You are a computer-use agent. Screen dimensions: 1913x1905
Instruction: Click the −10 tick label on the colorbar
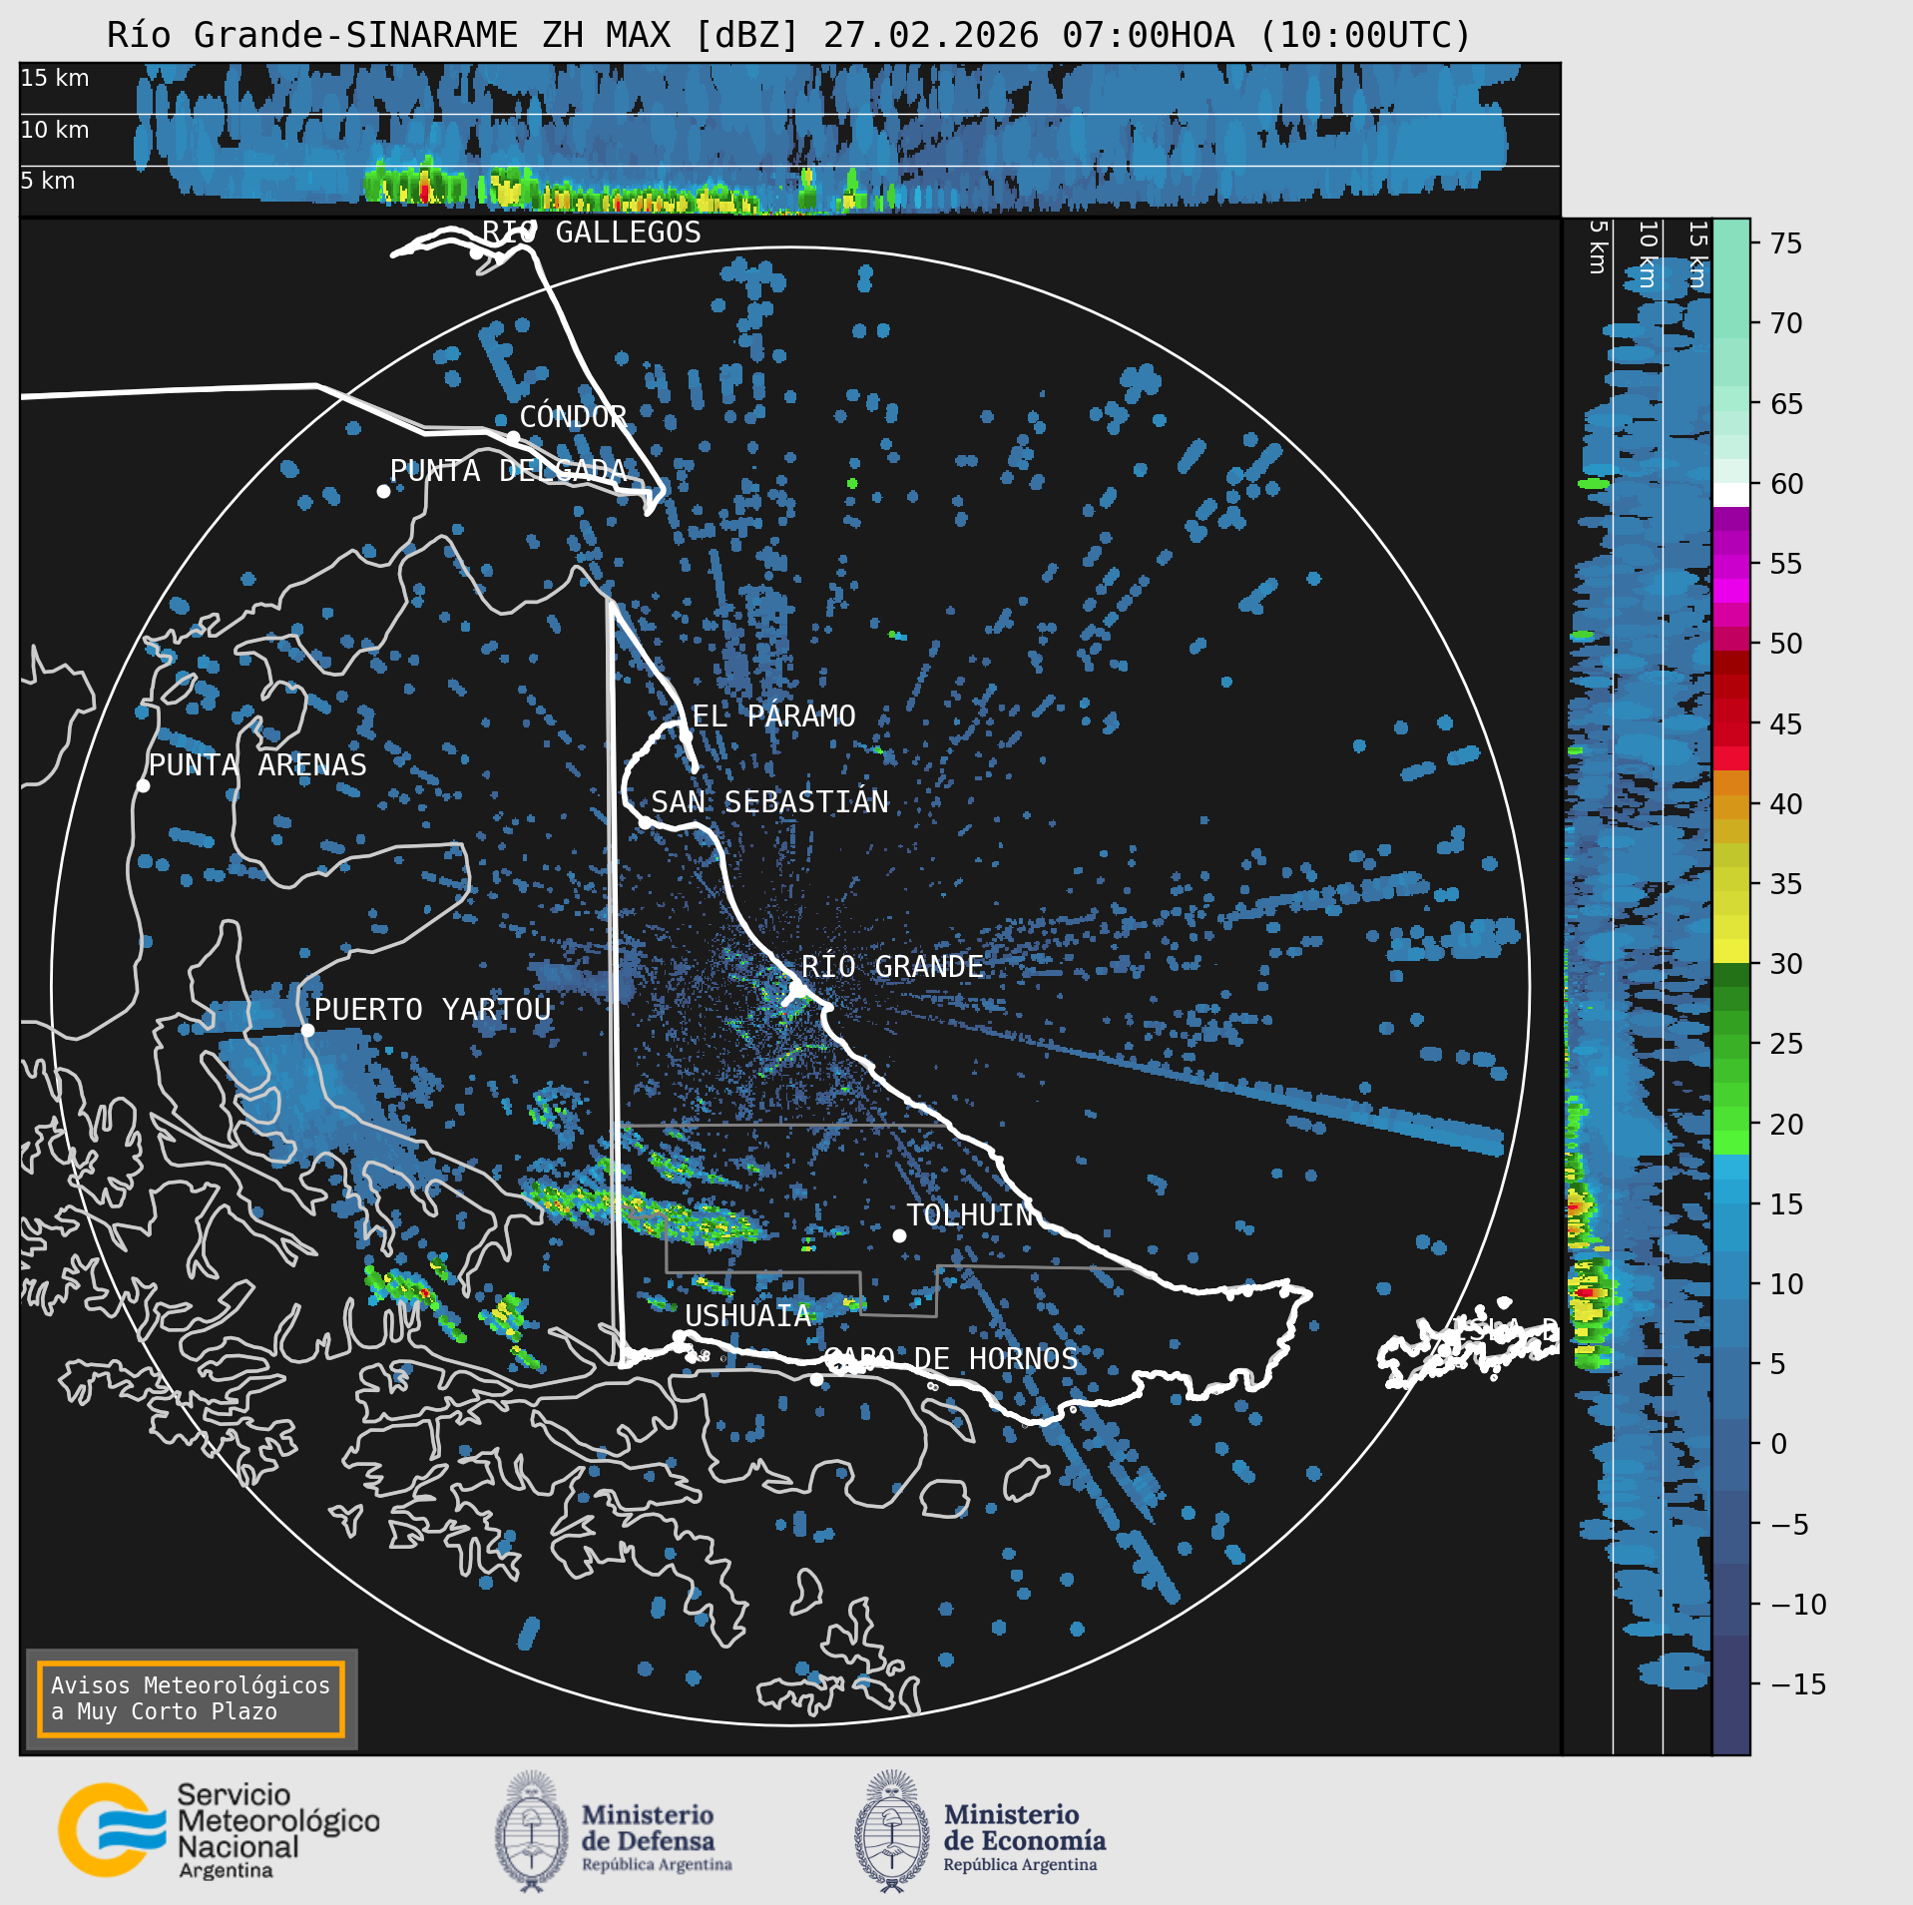(1798, 1605)
